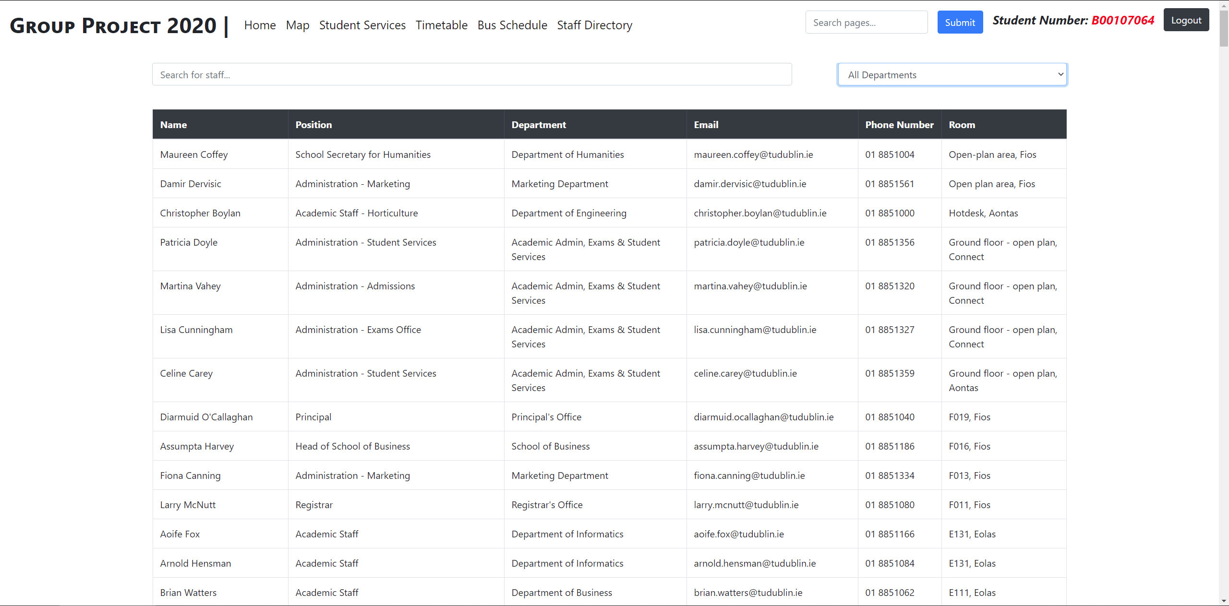
Task: Click email martina.vahey@tudublin.ie
Action: pyautogui.click(x=750, y=286)
